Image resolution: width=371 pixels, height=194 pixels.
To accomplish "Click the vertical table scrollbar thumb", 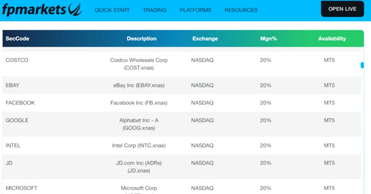I will tap(362, 65).
